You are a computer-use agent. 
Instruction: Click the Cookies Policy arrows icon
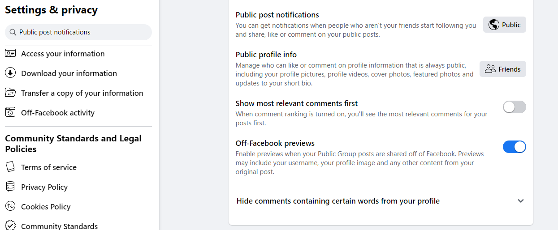pos(10,206)
